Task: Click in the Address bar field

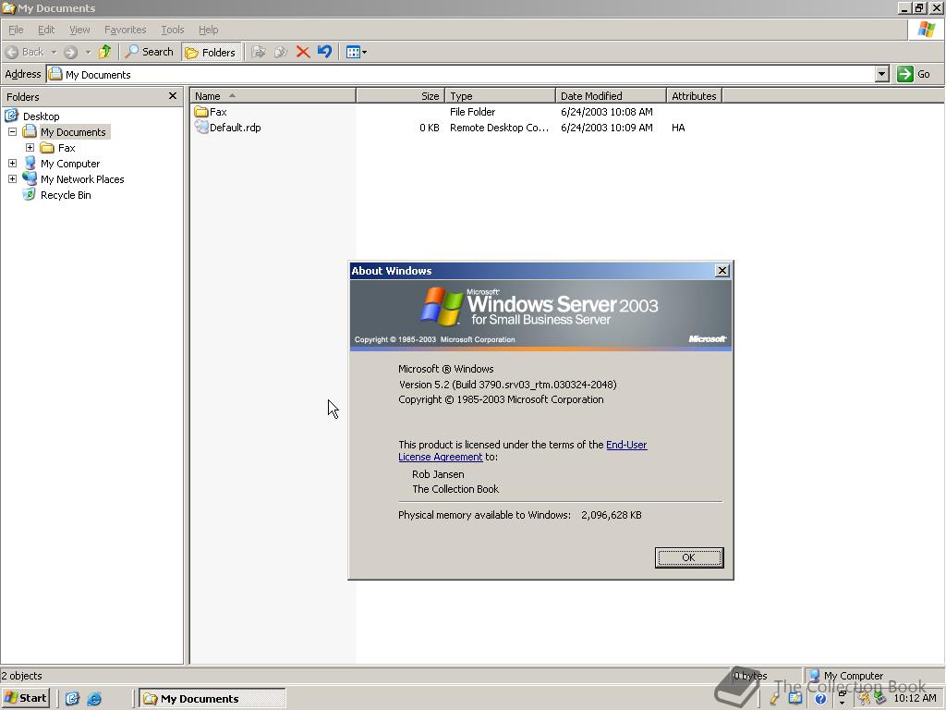Action: click(x=462, y=74)
